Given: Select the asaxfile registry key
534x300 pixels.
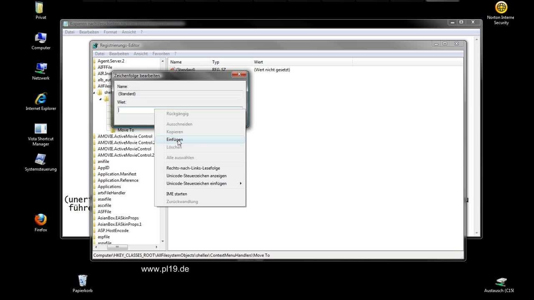Looking at the screenshot, I should coord(104,199).
